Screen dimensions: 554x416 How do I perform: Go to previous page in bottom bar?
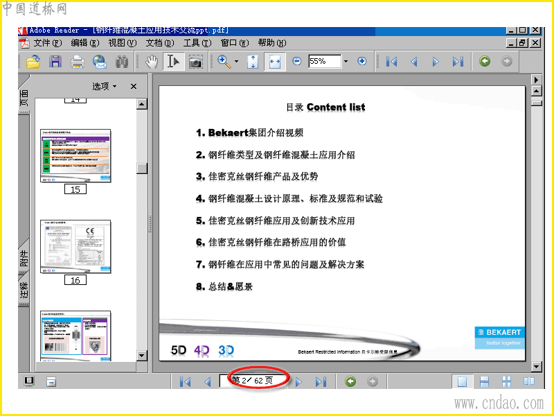point(208,382)
